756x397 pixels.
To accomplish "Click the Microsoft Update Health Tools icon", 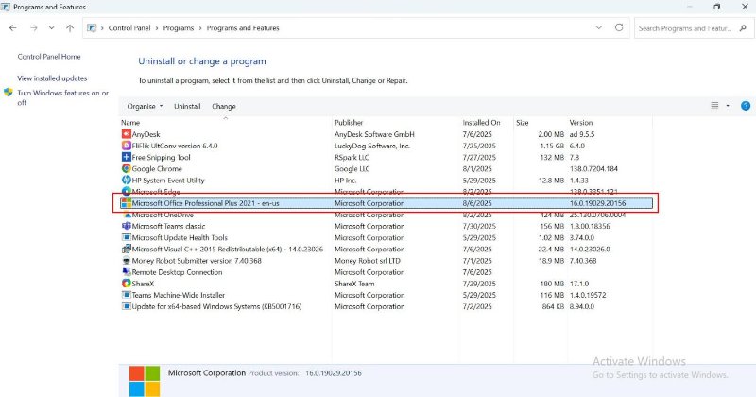I will [x=127, y=238].
